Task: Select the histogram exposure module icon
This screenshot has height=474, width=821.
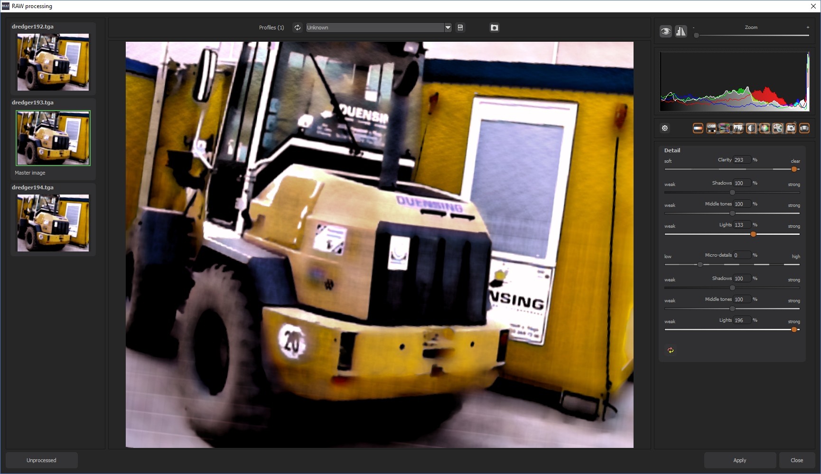Action: (738, 128)
